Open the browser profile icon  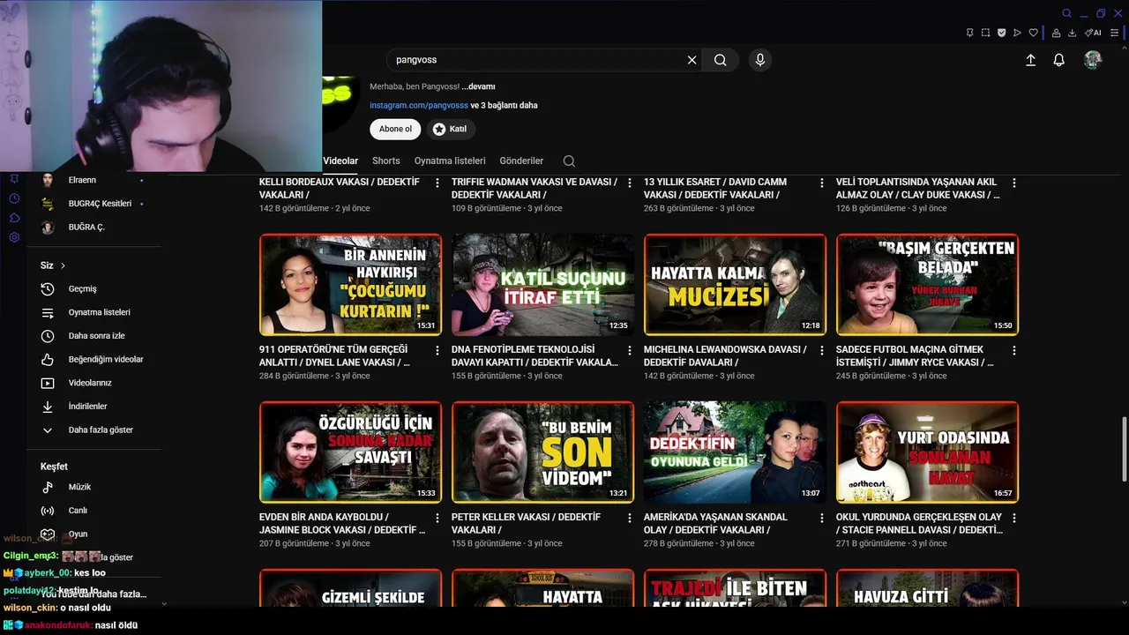[x=1056, y=33]
